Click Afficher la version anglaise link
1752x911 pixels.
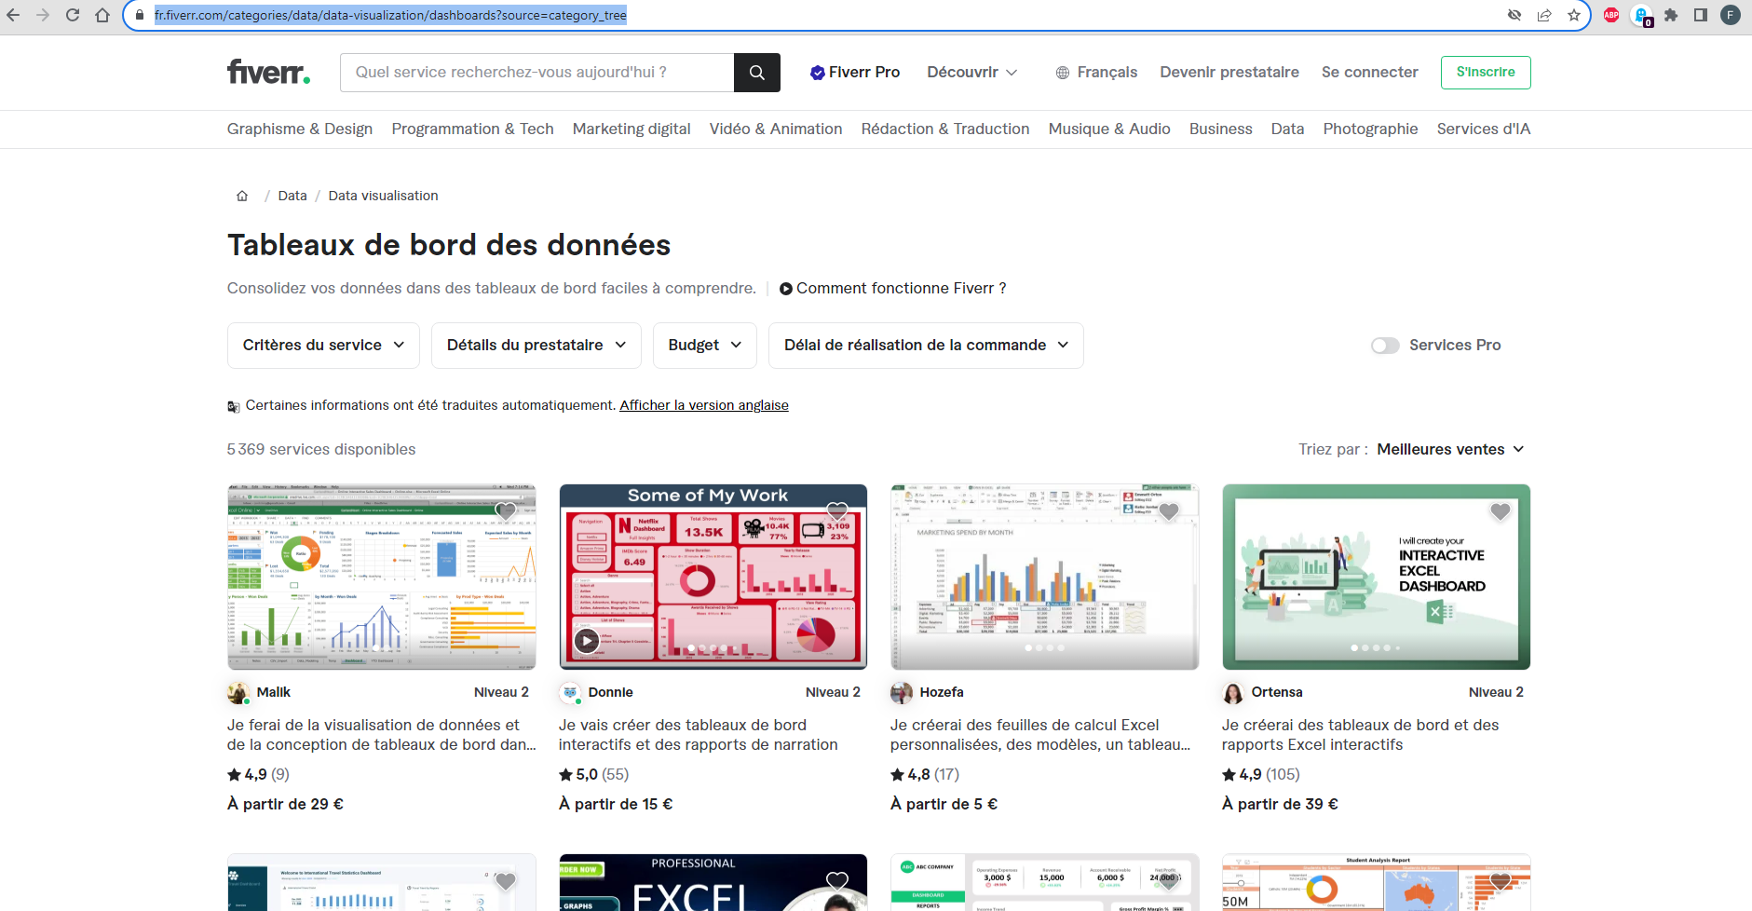pyautogui.click(x=704, y=405)
